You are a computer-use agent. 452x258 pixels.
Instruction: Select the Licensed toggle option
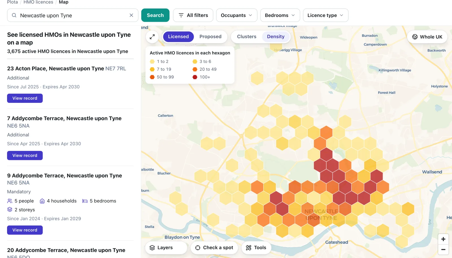click(178, 37)
